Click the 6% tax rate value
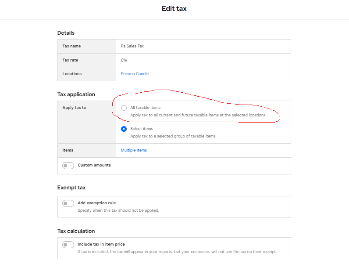The image size is (349, 268). (x=124, y=60)
